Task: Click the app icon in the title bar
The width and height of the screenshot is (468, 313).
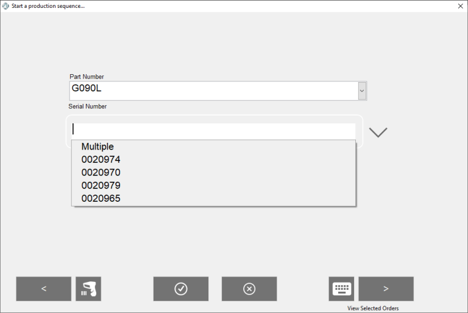Action: coord(5,6)
